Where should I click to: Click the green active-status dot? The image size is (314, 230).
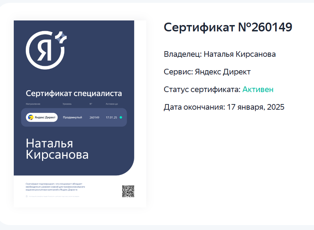coord(121,117)
